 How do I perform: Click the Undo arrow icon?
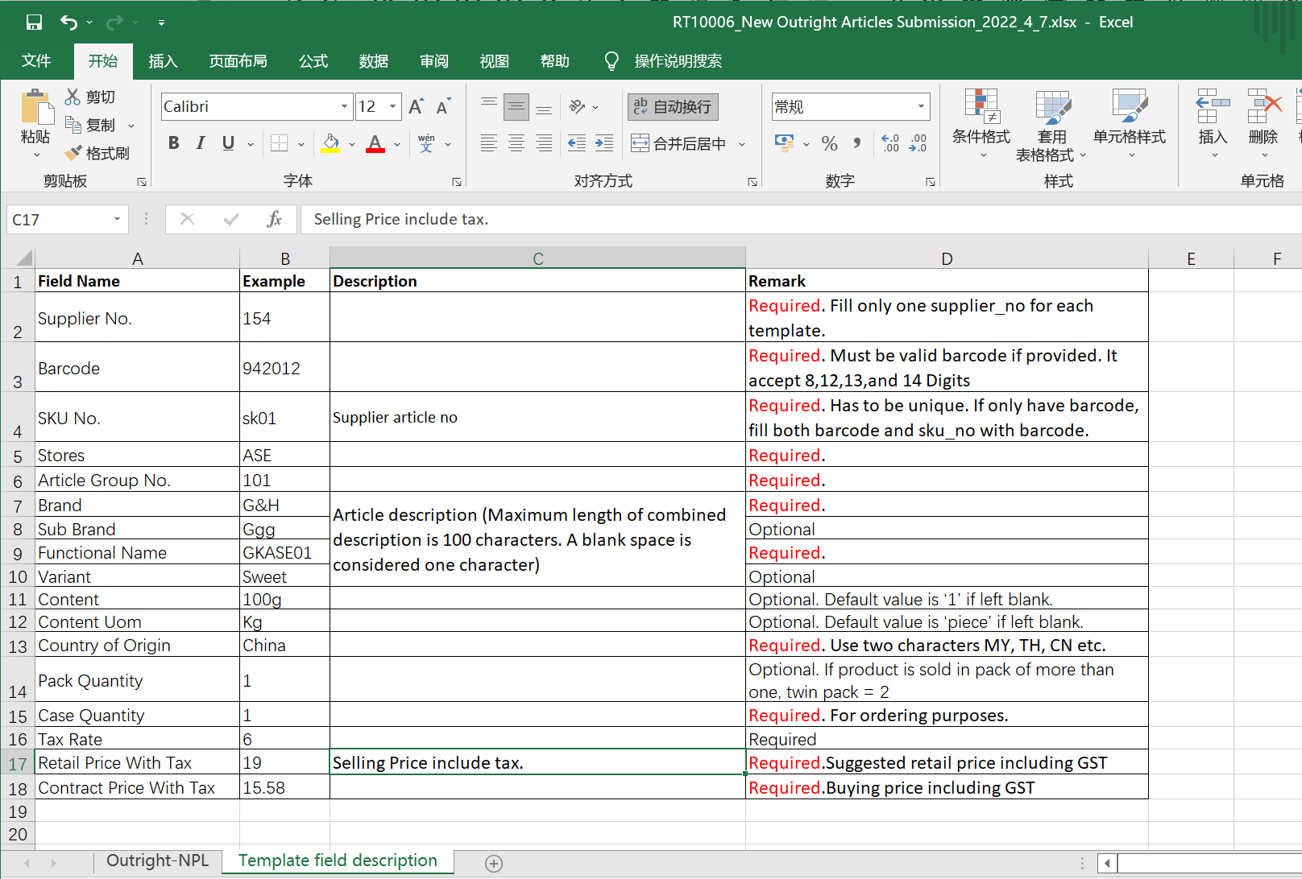(68, 23)
